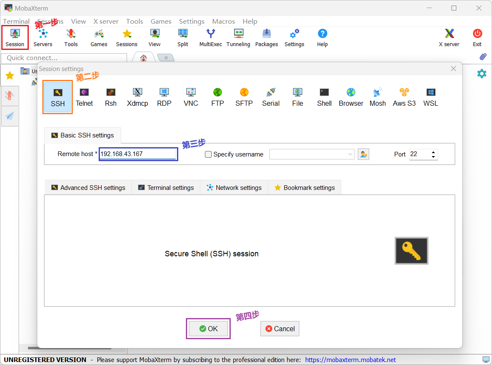The image size is (492, 365).
Task: Open the Help menu
Action: tap(250, 21)
